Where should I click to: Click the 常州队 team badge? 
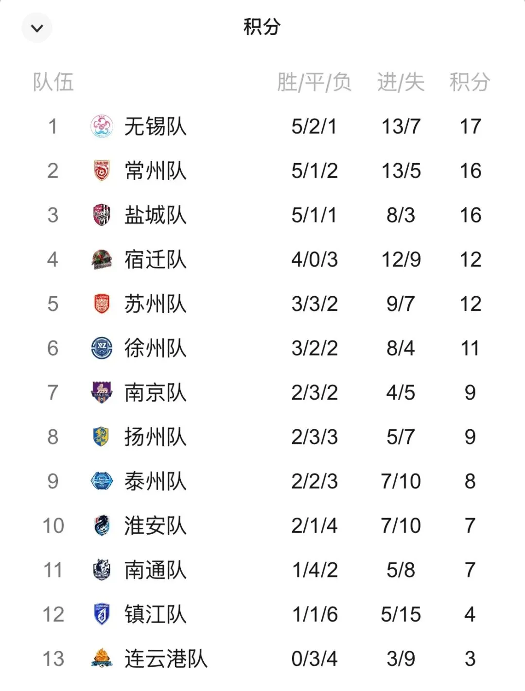[102, 171]
